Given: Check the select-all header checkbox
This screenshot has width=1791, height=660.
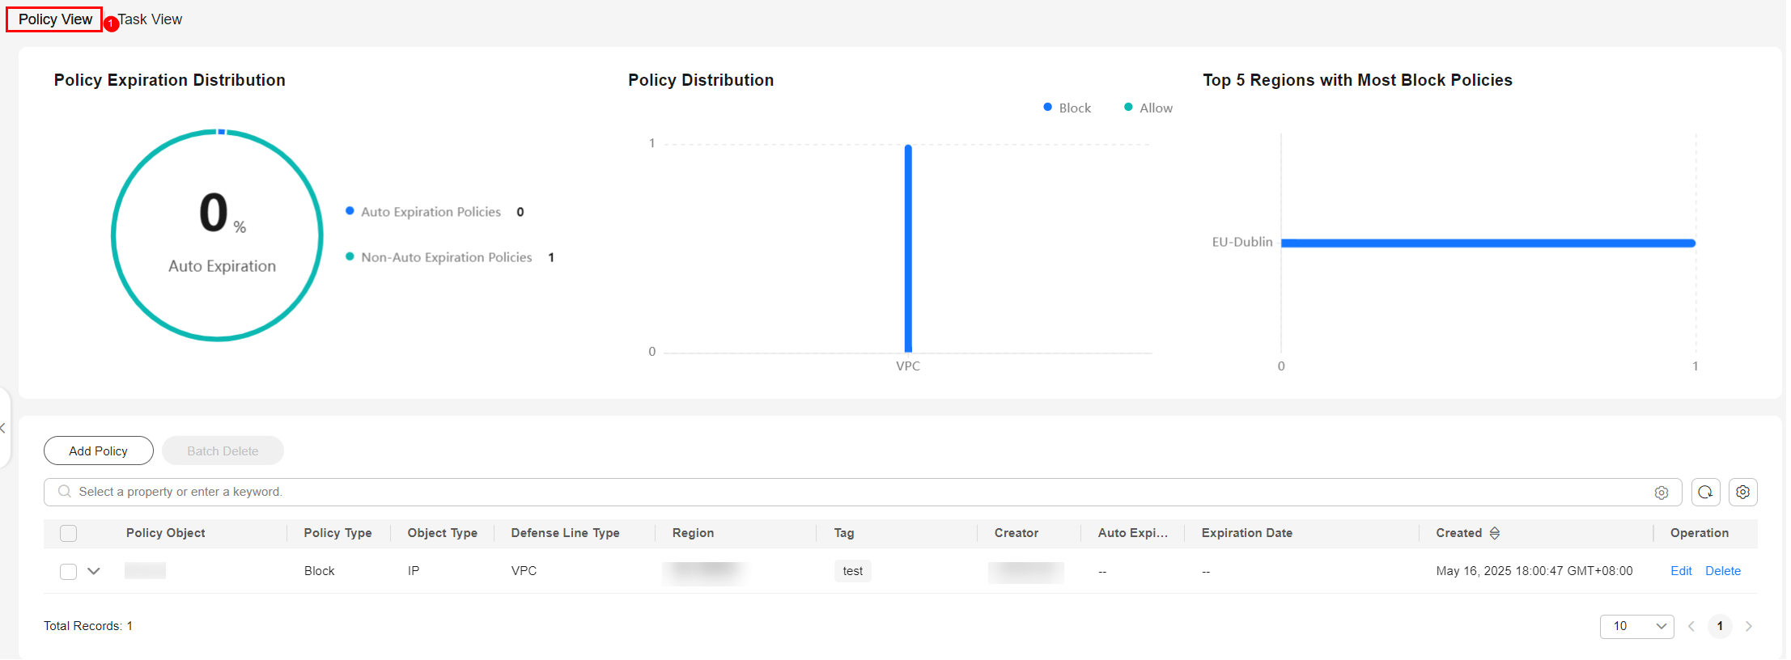Looking at the screenshot, I should point(69,533).
